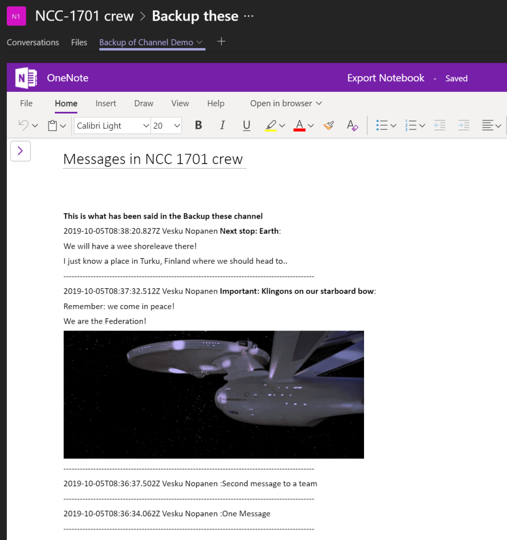507x540 pixels.
Task: Expand the navigation pane with arrow button
Action: point(21,151)
